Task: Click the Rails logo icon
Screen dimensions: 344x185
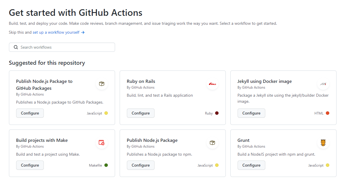Action: pyautogui.click(x=212, y=84)
